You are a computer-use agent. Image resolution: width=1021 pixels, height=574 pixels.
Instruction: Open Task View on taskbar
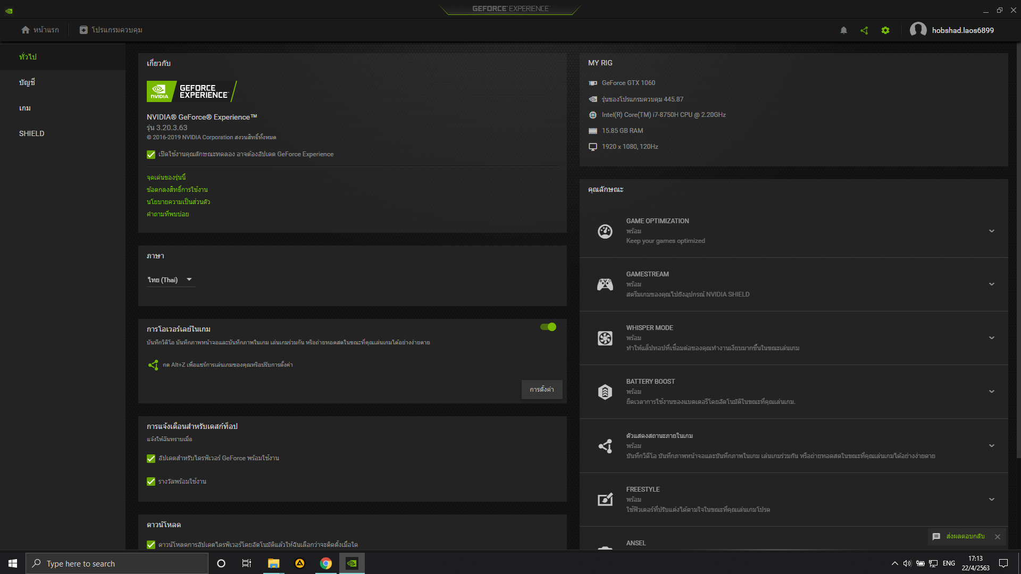click(247, 563)
